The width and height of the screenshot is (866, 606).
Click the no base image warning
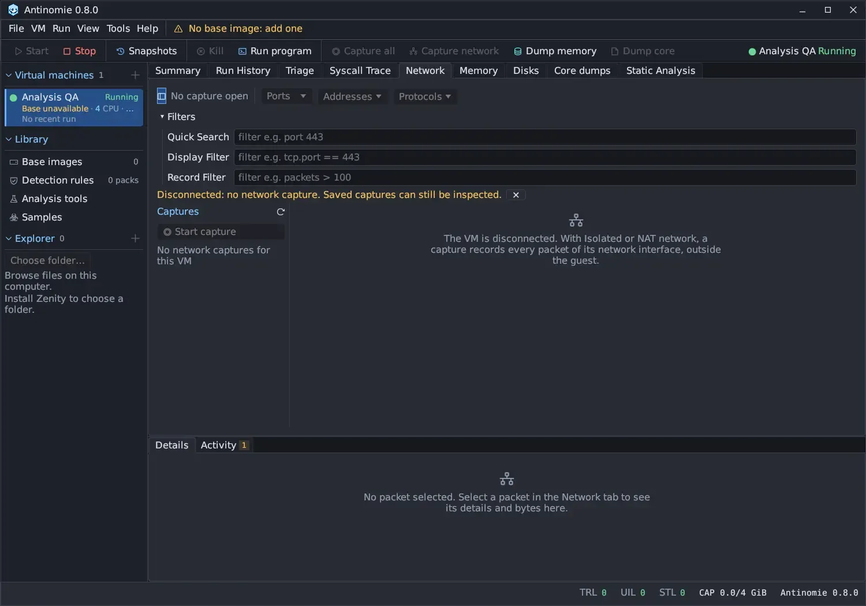click(238, 29)
